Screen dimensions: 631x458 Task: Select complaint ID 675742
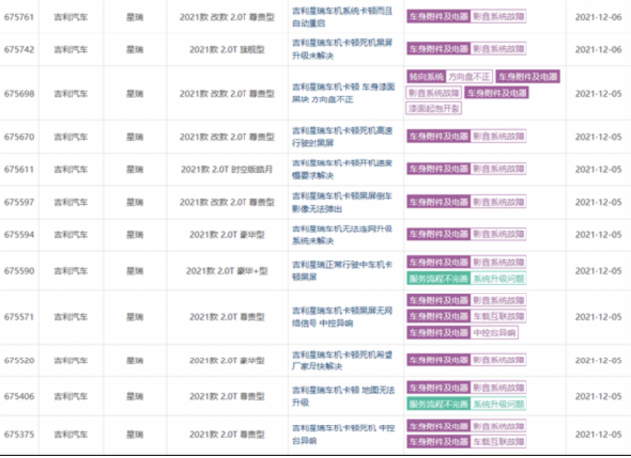click(19, 49)
